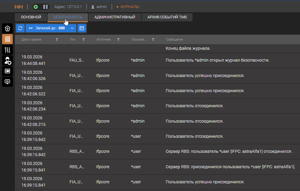This screenshot has width=300, height=191.
Task: Switch to the "ОСНОВНОЙ" tab
Action: (x=31, y=17)
